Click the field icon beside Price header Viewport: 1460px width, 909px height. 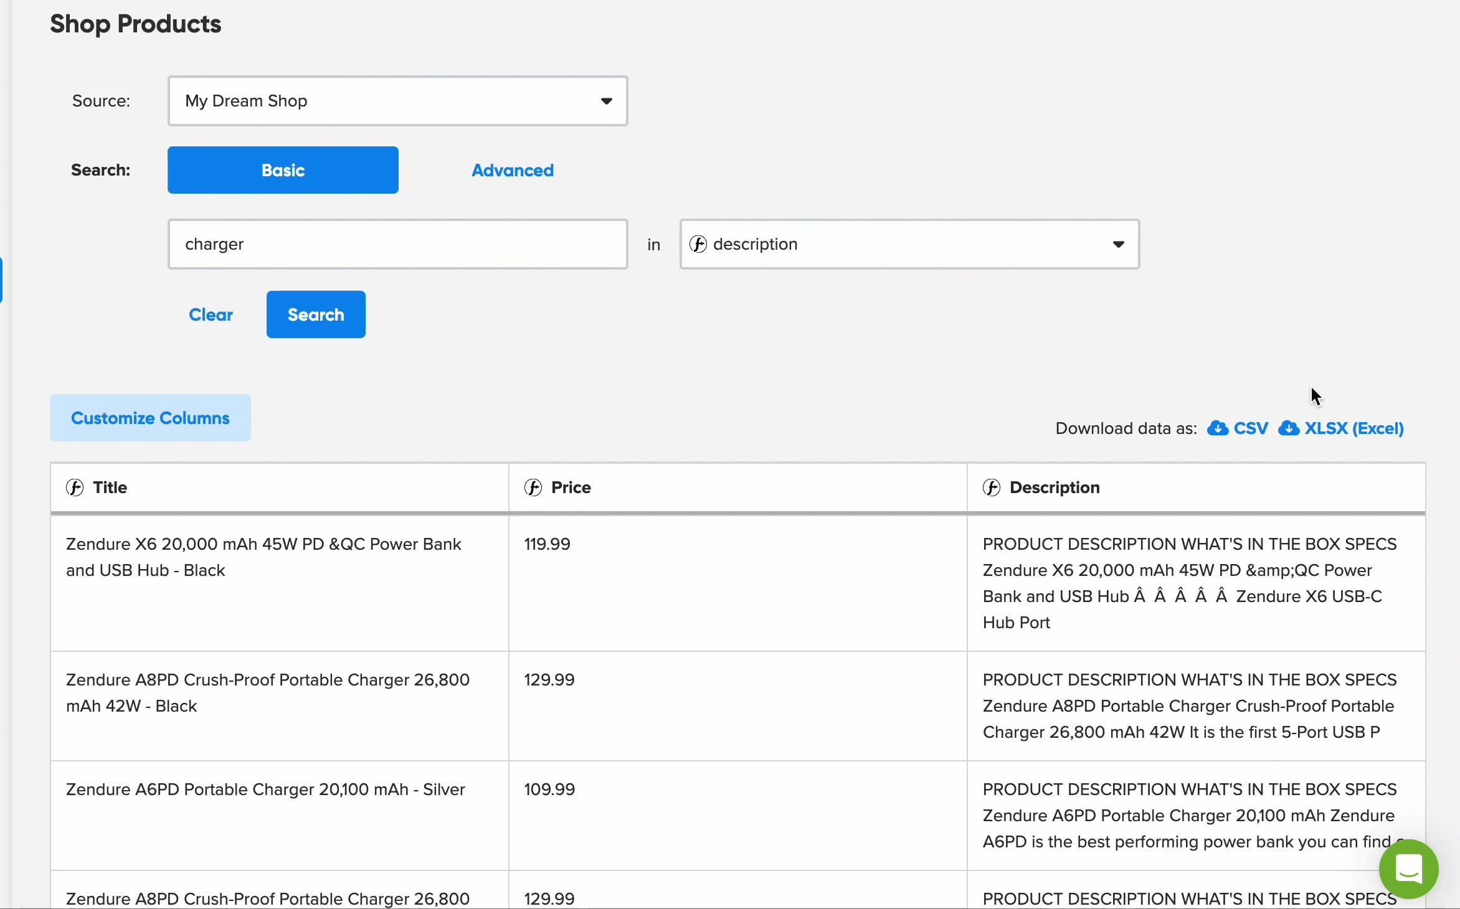[x=533, y=487]
